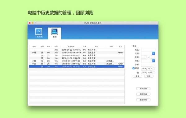Click the start date 2014/1/1 stepper arrows
Viewport: 186px width, 118px height.
(x=154, y=68)
